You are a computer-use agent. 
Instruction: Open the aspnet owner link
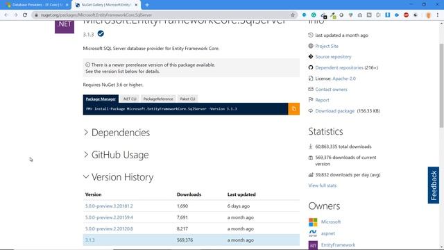328,233
